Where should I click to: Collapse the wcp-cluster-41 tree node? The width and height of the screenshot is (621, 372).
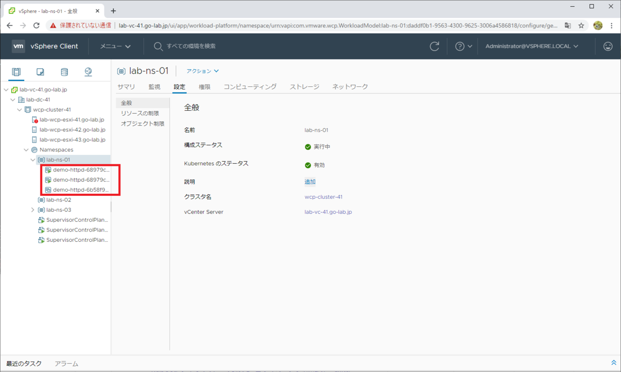tap(19, 109)
